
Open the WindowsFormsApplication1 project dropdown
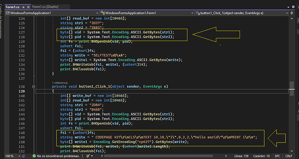point(52,13)
